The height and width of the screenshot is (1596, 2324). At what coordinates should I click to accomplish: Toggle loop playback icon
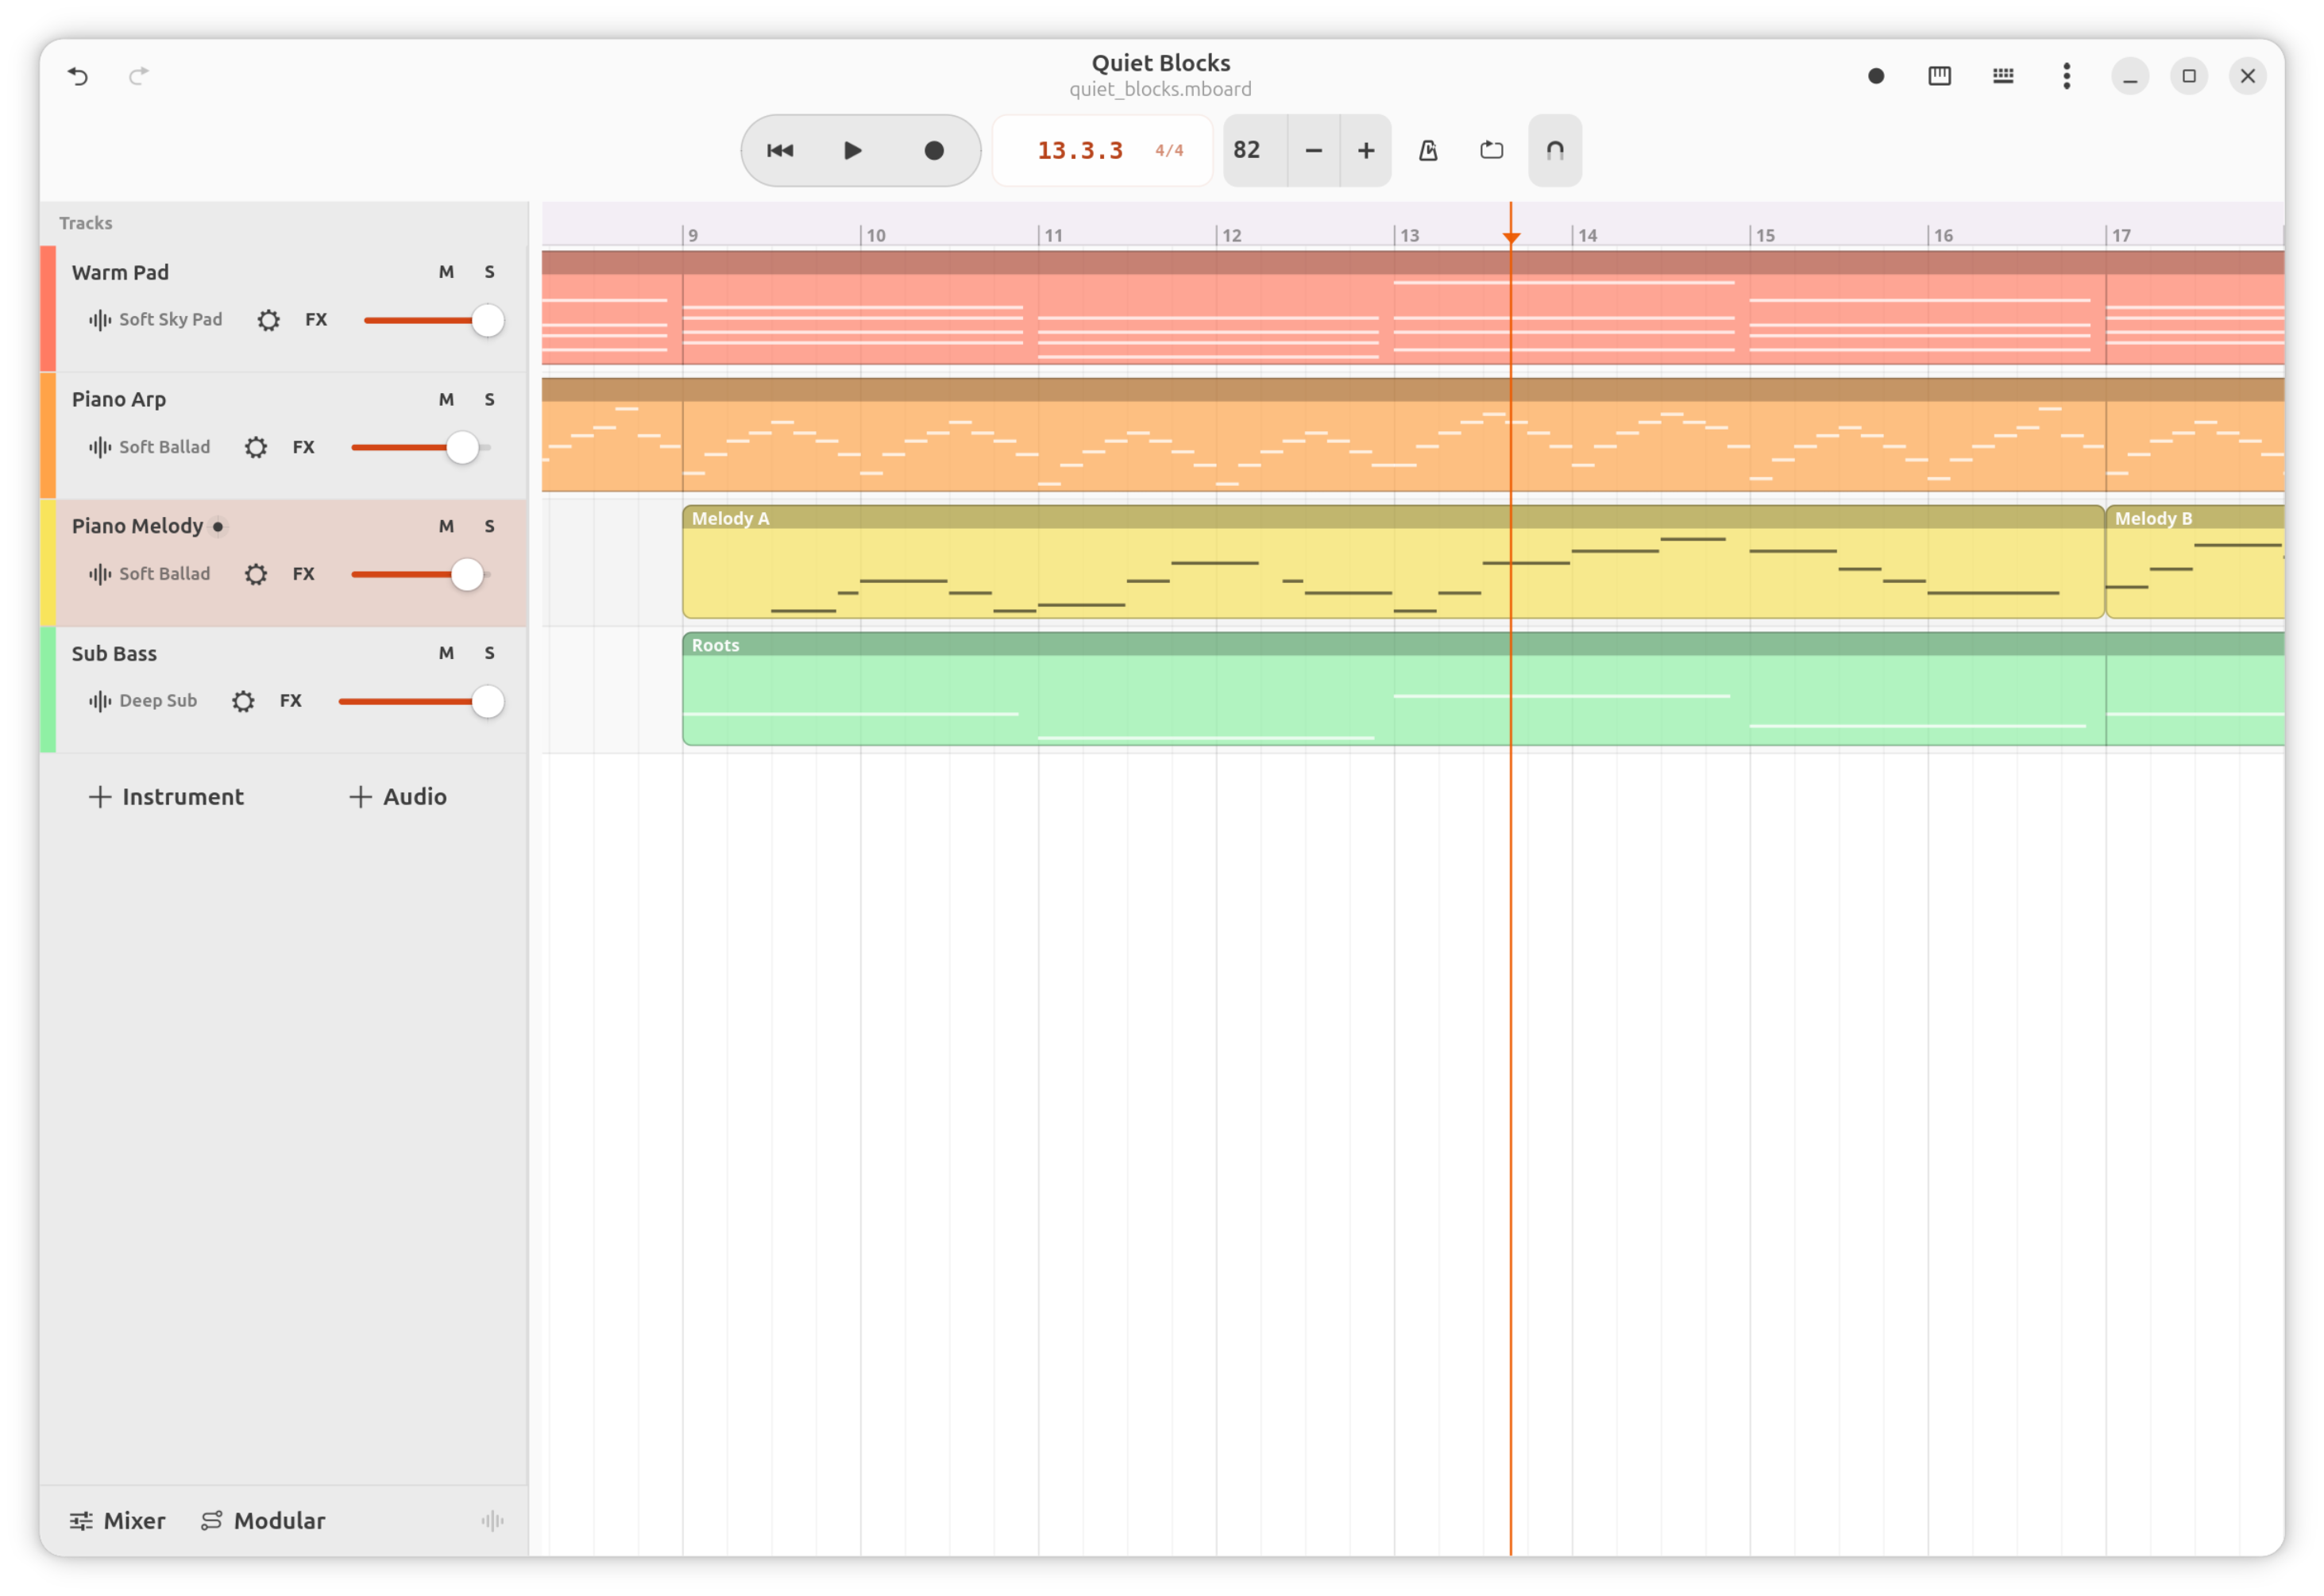point(1491,151)
